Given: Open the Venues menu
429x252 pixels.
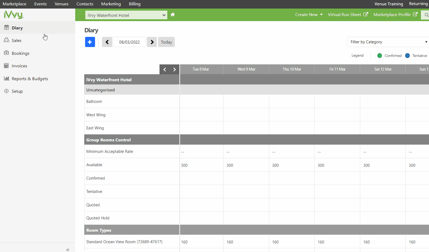Looking at the screenshot, I should [62, 4].
